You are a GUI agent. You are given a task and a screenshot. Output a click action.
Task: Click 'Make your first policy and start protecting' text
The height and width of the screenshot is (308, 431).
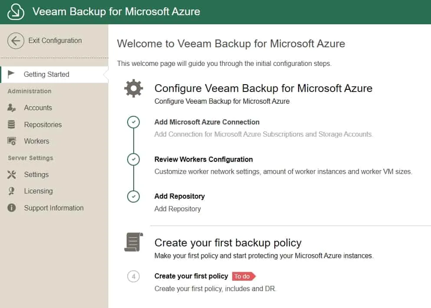coord(264,256)
